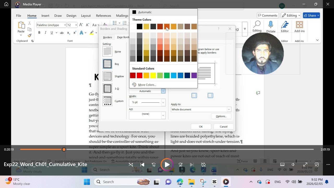Select the None border setting
This screenshot has height=188, width=334.
pos(108,52)
